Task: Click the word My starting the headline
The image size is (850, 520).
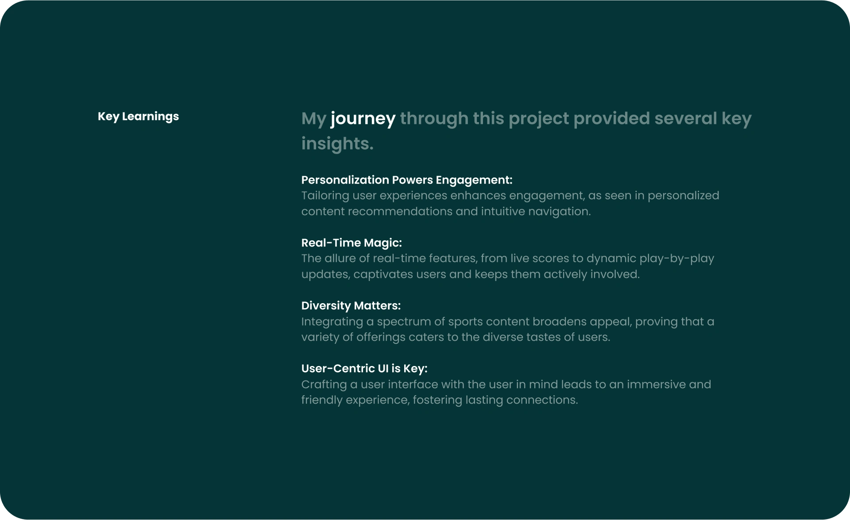Action: [x=313, y=119]
